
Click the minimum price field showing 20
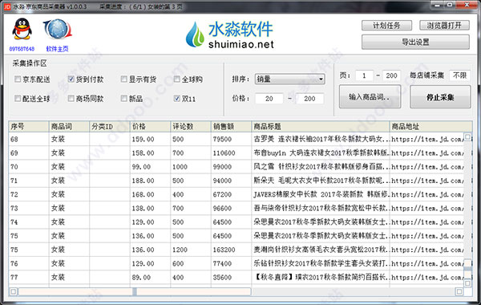click(x=269, y=99)
